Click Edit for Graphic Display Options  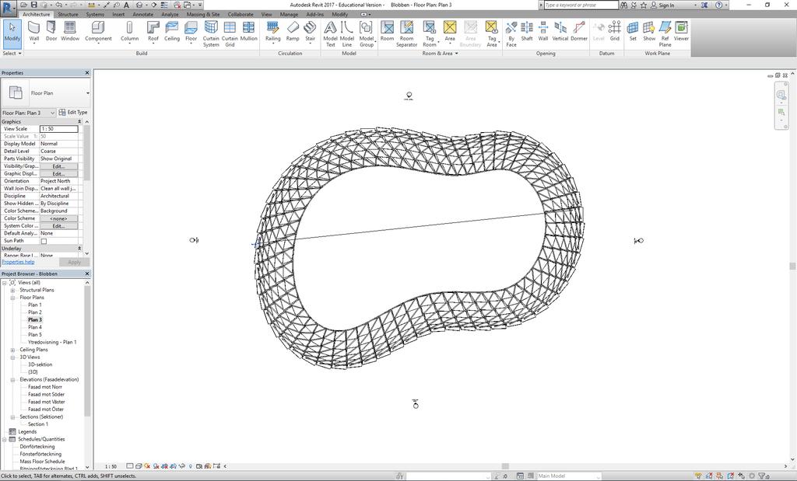[x=58, y=173]
